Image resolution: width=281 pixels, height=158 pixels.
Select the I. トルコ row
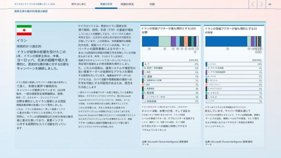[x=234, y=97]
